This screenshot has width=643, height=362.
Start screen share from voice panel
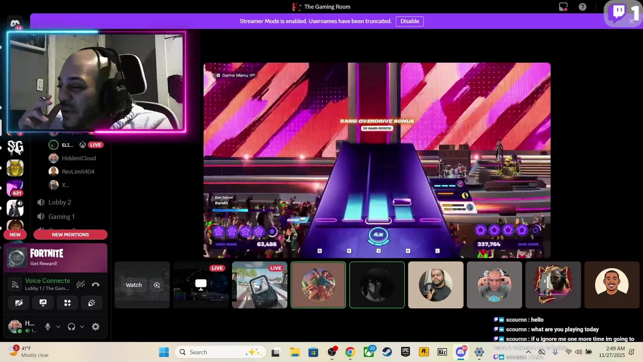(43, 303)
